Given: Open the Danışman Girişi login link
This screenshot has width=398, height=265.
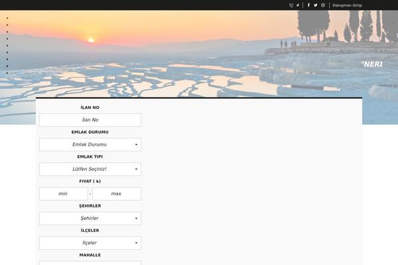Looking at the screenshot, I should pyautogui.click(x=347, y=5).
